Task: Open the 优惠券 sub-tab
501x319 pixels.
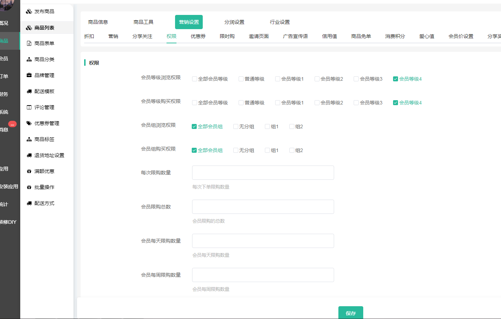Action: pos(198,36)
